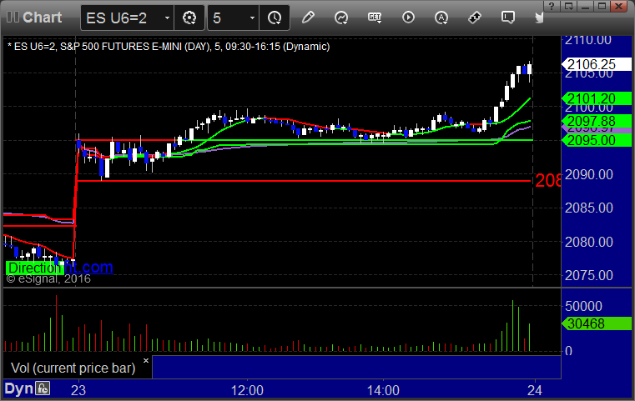Click the pop-out window icon in title bar
The image size is (635, 401).
point(568,6)
